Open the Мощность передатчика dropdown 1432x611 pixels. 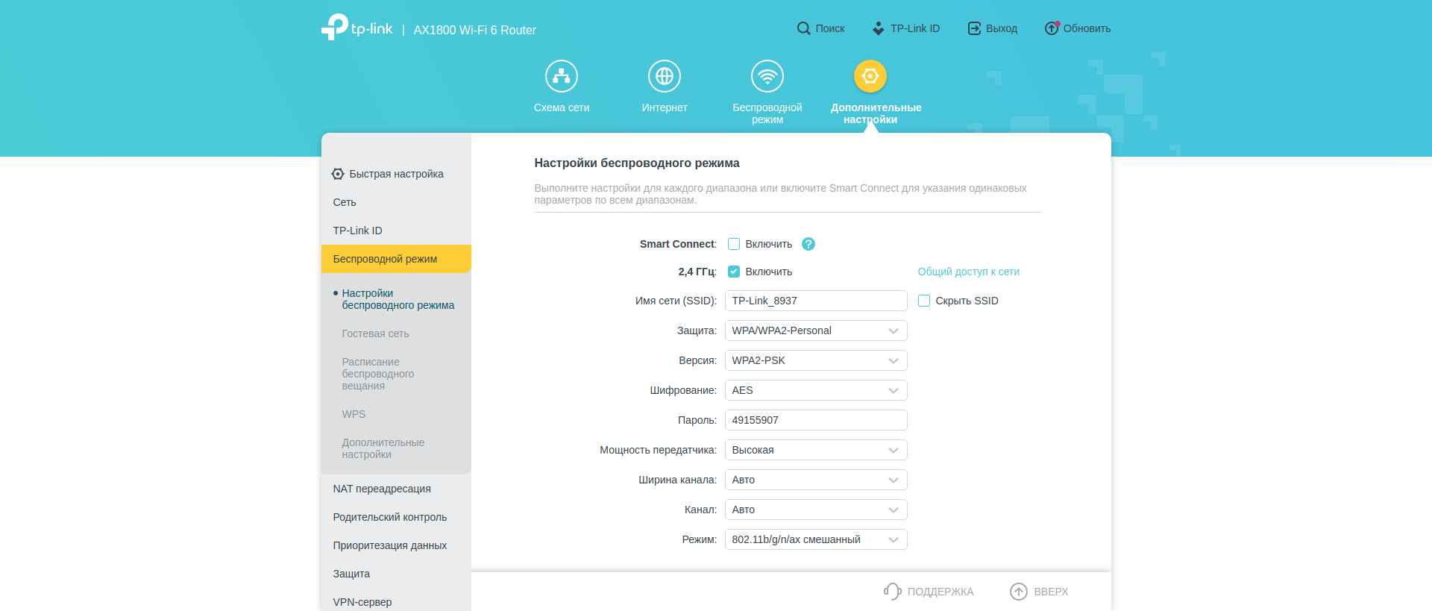click(x=815, y=450)
